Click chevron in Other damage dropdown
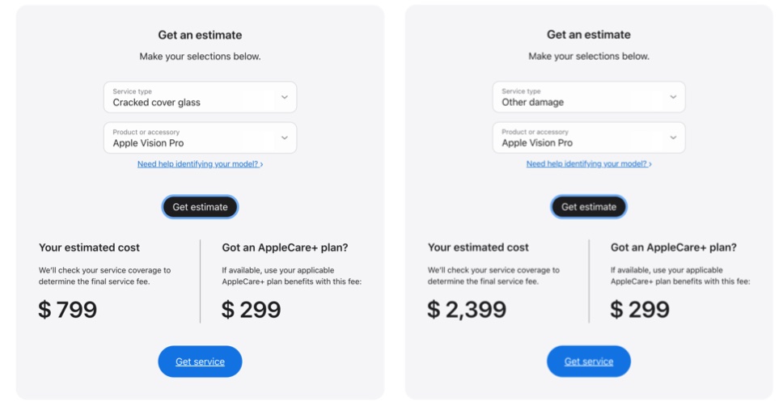This screenshot has width=783, height=410. [x=673, y=97]
